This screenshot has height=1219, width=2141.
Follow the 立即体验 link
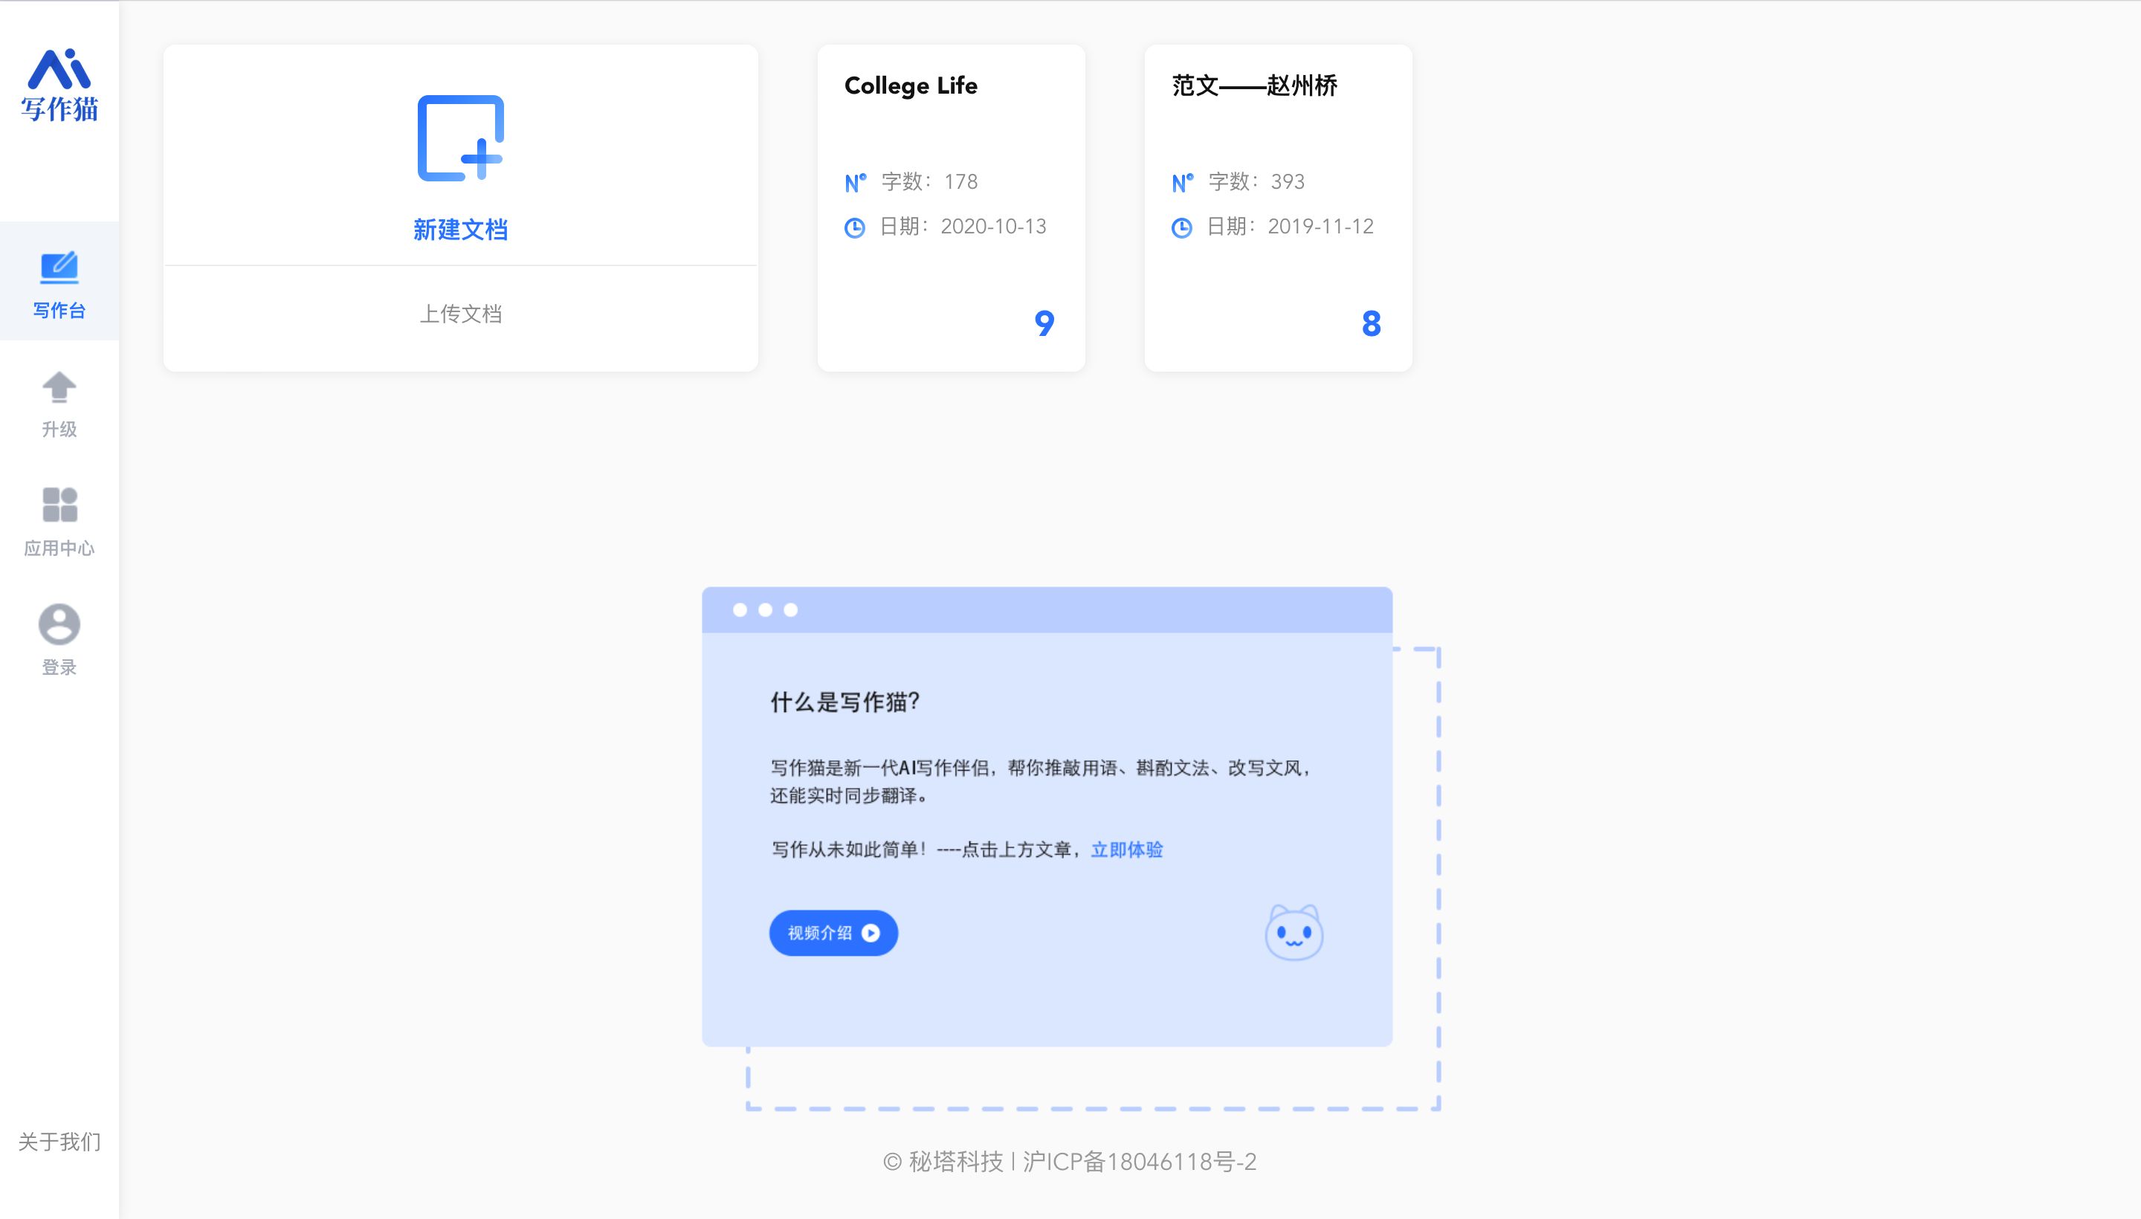pos(1126,850)
